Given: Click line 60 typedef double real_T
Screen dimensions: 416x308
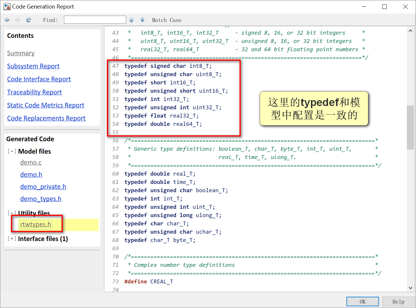Looking at the screenshot, I should (160, 174).
